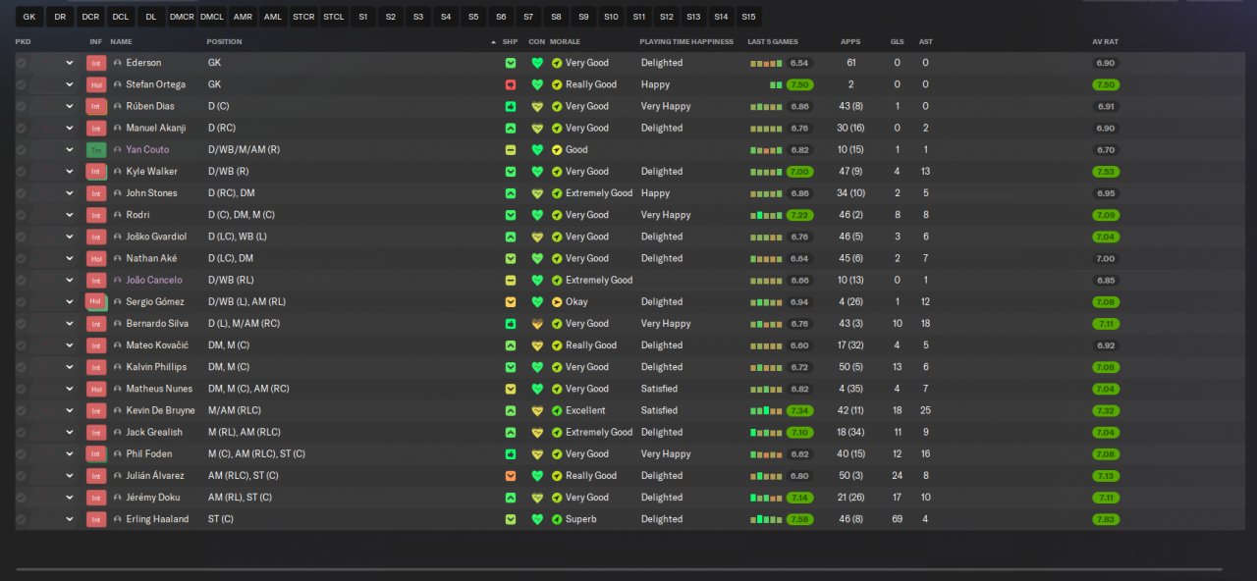Click Erling Haaland's morale icon
The height and width of the screenshot is (581, 1257).
coord(557,519)
